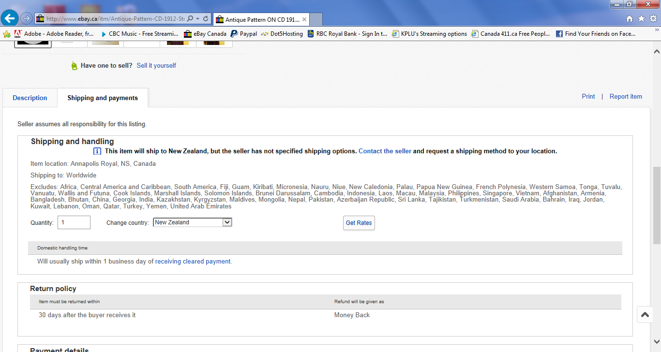
Task: Click the blue information icon in shipping notice
Action: pyautogui.click(x=97, y=151)
